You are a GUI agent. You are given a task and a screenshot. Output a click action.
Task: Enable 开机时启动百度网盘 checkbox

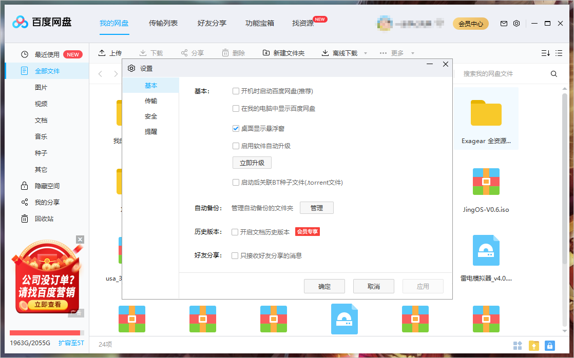236,91
